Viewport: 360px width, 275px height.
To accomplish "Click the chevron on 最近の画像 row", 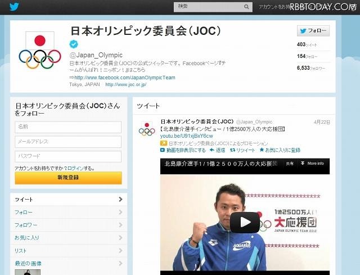I will pos(120,263).
